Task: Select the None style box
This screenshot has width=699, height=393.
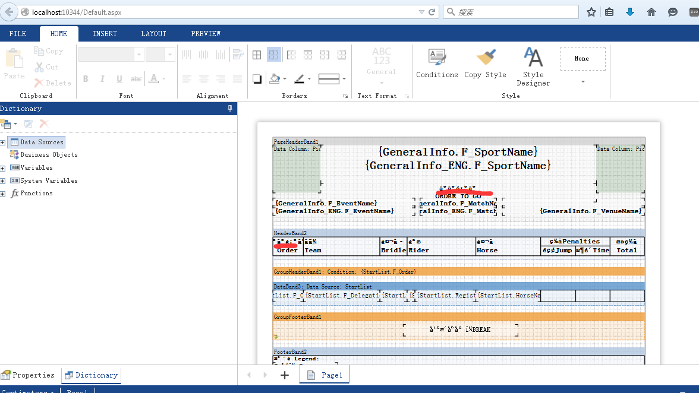Action: 582,58
